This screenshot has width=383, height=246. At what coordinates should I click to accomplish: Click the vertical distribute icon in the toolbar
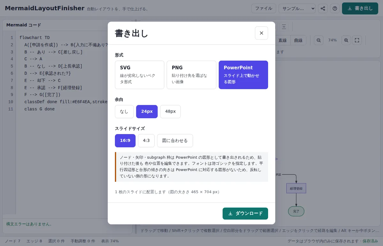284,27
